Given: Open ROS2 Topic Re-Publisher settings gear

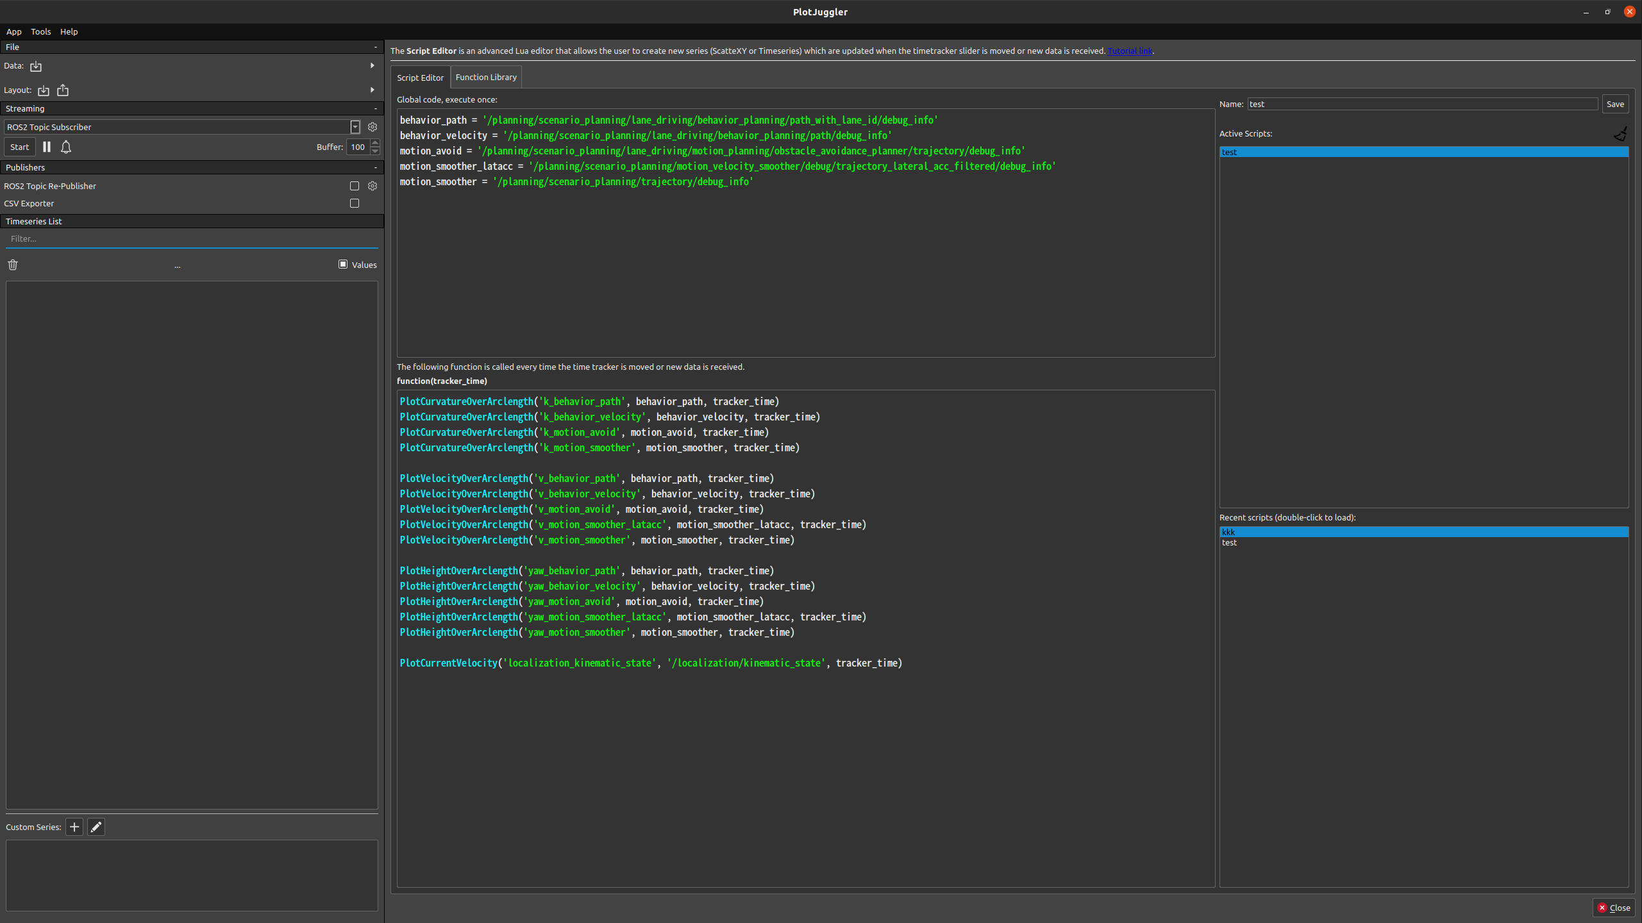Looking at the screenshot, I should coord(373,186).
